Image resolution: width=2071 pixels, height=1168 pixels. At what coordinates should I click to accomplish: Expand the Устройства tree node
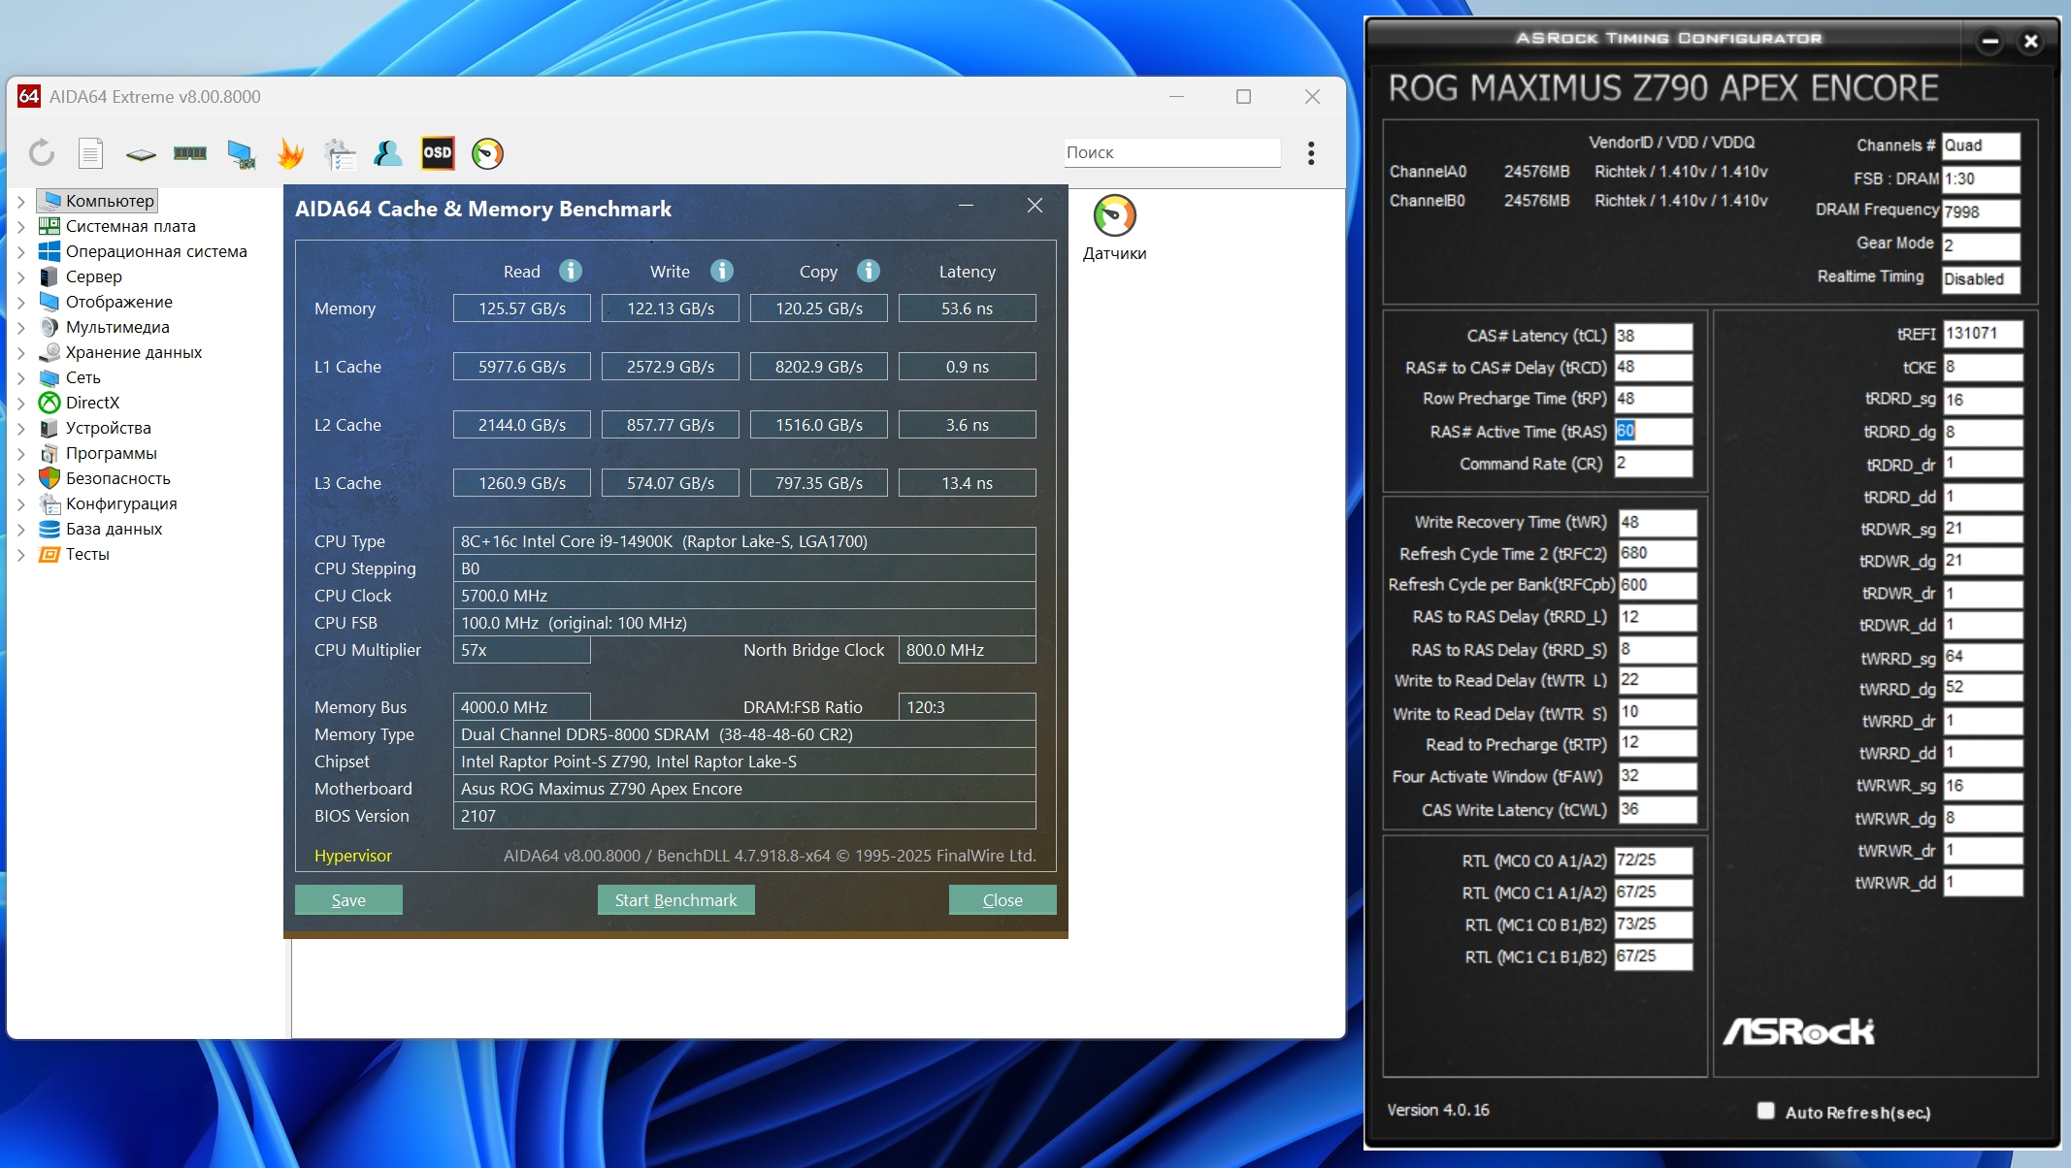[21, 428]
